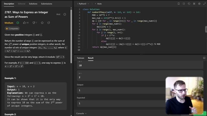This screenshot has width=207, height=116.
Task: Click the fullscreen expand icon
Action: (204, 4)
